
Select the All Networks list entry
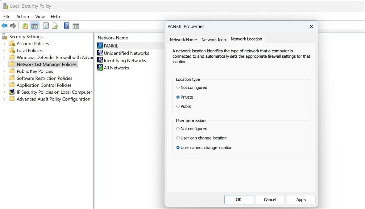(116, 68)
